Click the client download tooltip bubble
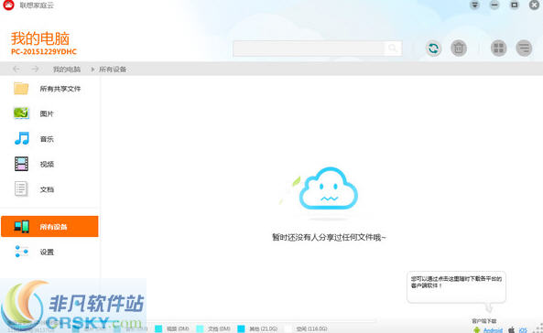 click(x=456, y=287)
